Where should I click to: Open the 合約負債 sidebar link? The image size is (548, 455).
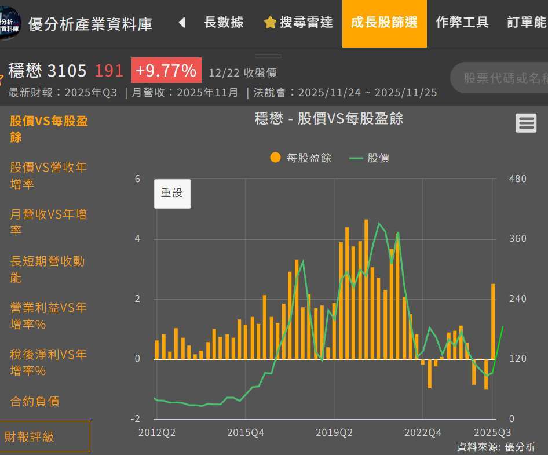35,401
